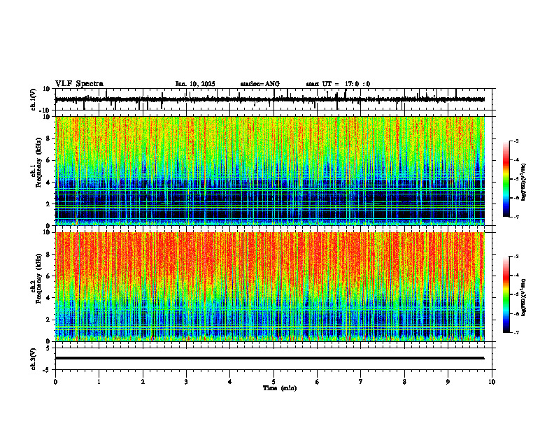Click the "1" tick on time axis
This screenshot has width=554, height=428.
pyautogui.click(x=99, y=382)
